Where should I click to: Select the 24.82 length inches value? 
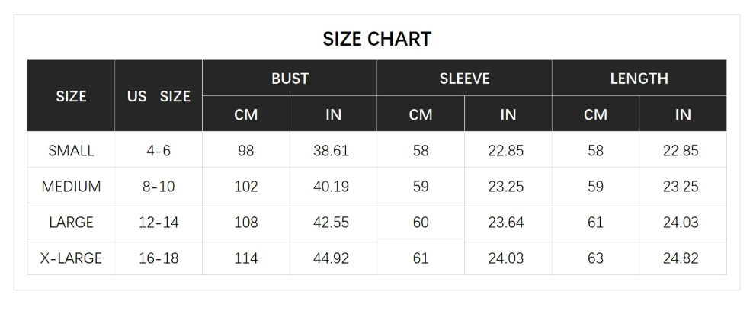pos(681,258)
